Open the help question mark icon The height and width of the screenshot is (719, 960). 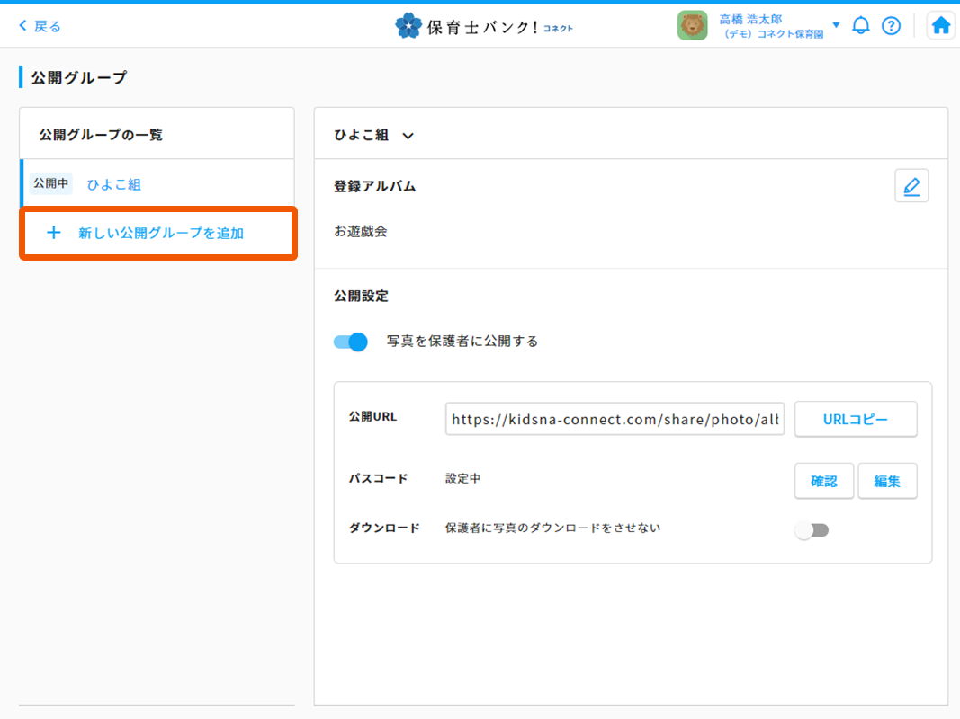tap(892, 25)
